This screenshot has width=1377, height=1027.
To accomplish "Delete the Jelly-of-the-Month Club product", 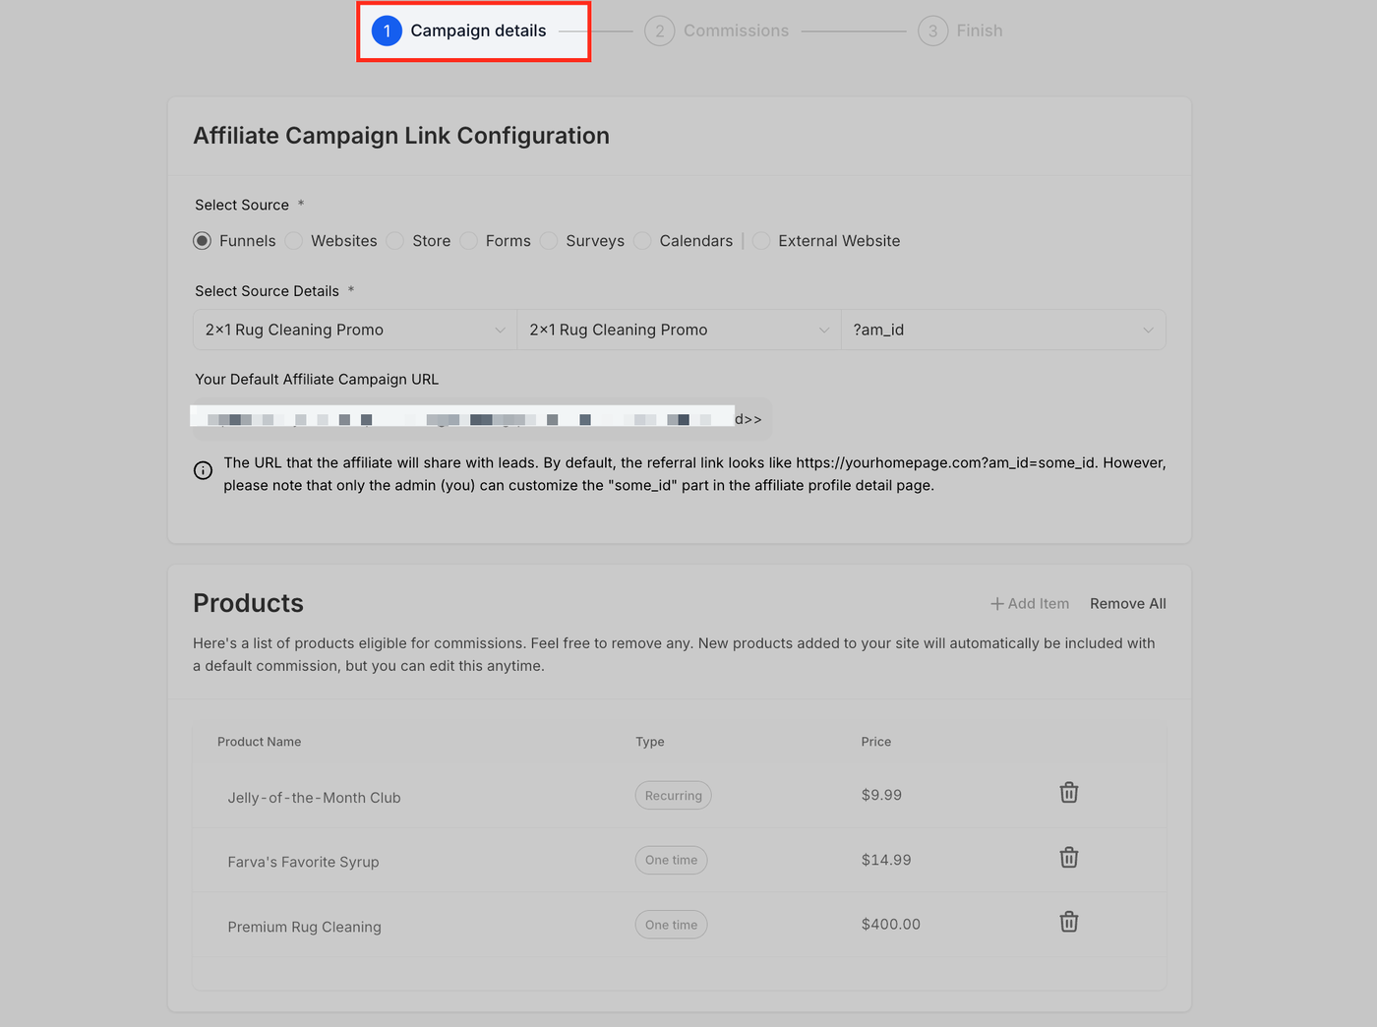I will [1069, 793].
